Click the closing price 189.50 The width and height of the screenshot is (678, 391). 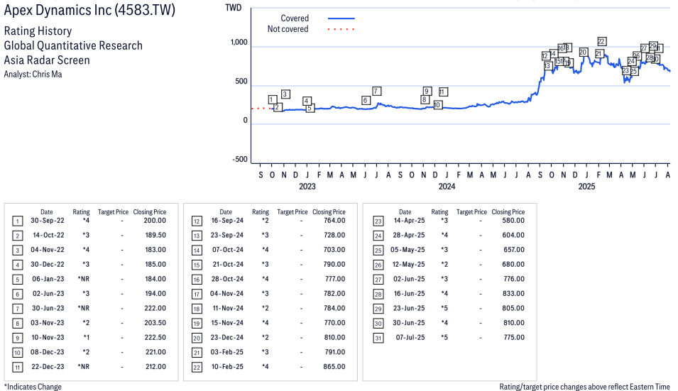155,235
